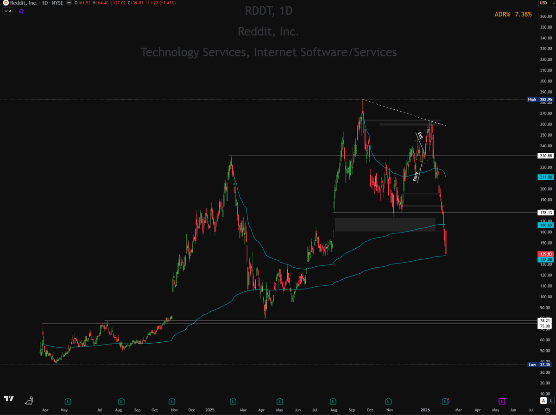Click the 100.00 tick on the price scale
The width and height of the screenshot is (556, 415).
(x=545, y=297)
